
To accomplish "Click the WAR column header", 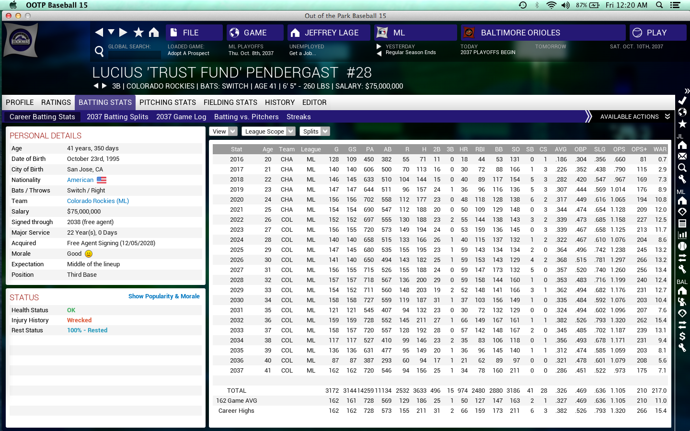I will click(660, 149).
